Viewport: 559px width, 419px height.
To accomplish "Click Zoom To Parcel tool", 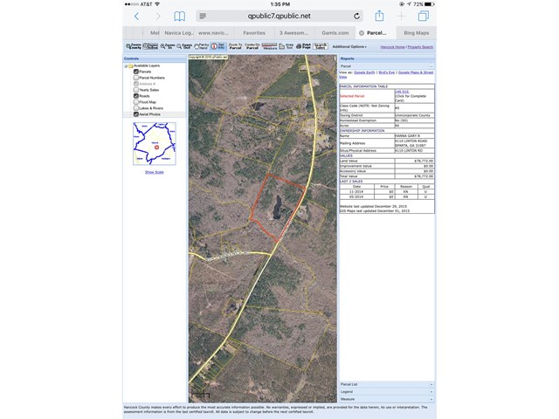I will coord(235,46).
